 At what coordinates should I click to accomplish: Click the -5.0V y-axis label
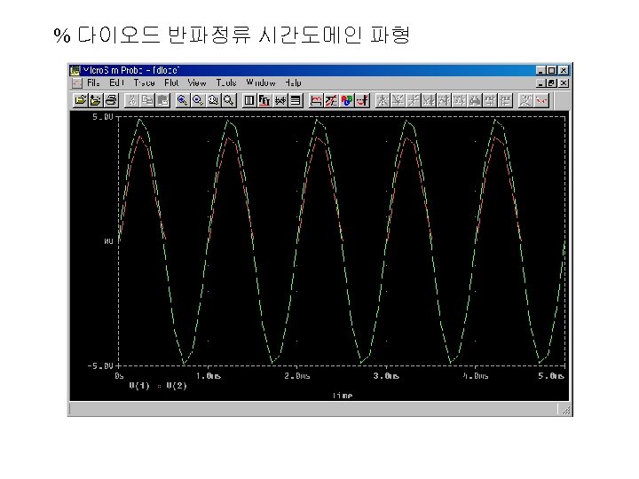(99, 366)
